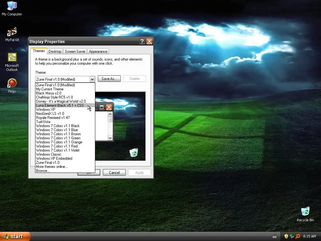Choose Zune Final v1.0 near list bottom
This screenshot has height=241, width=321.
click(x=65, y=163)
